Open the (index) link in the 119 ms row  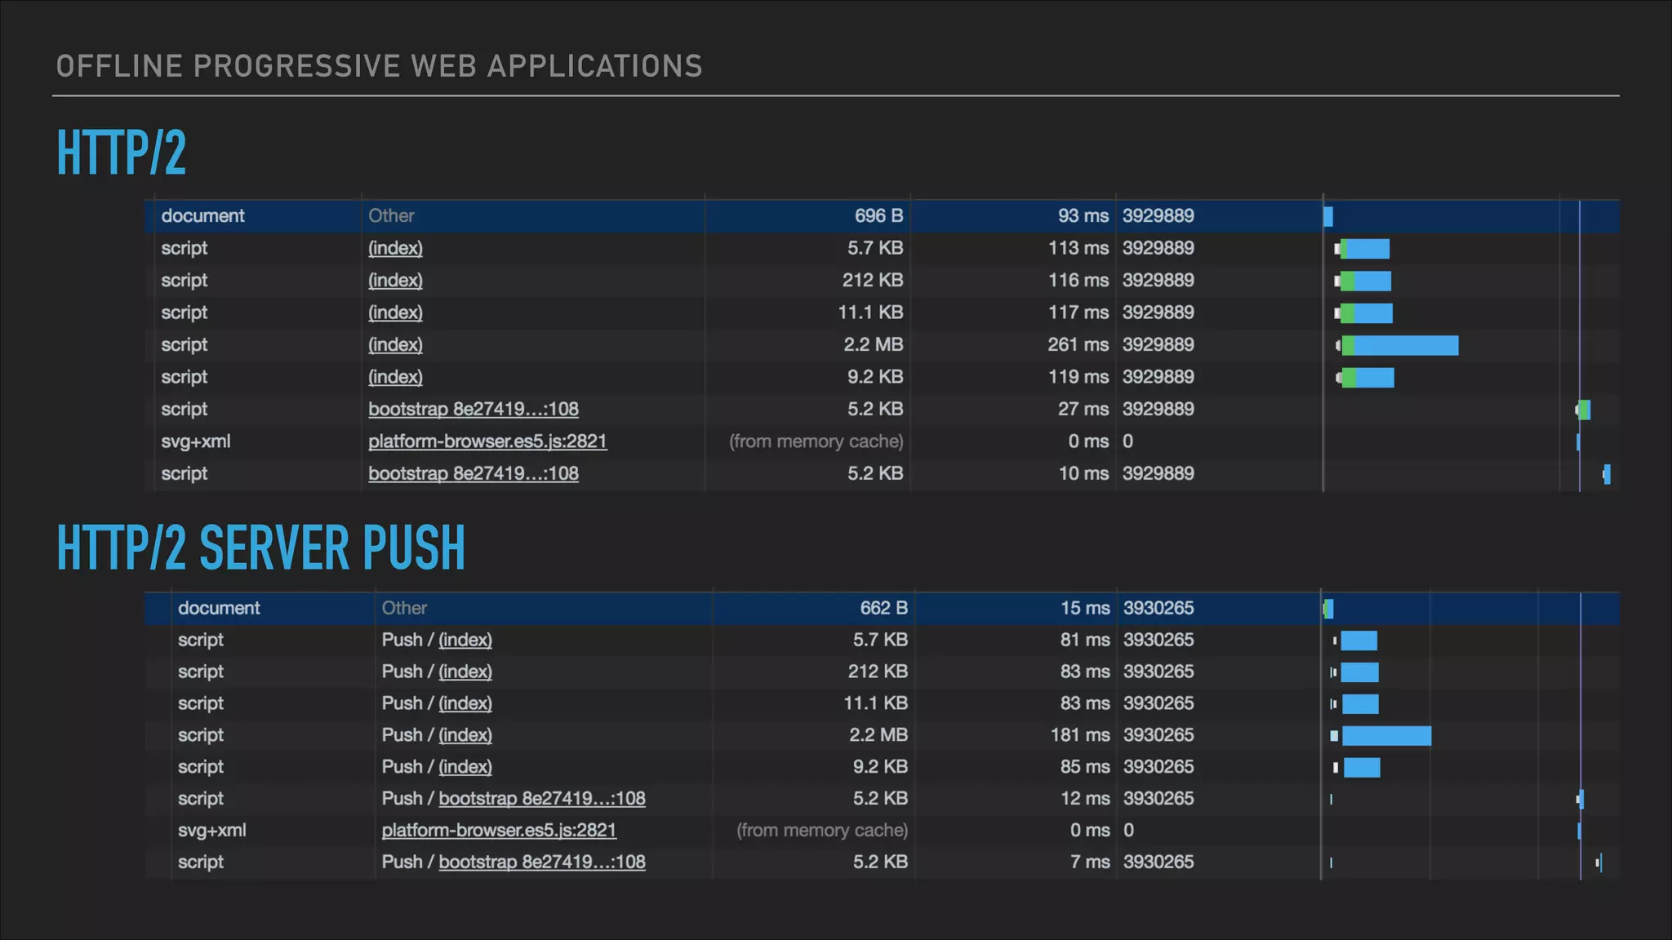[395, 377]
